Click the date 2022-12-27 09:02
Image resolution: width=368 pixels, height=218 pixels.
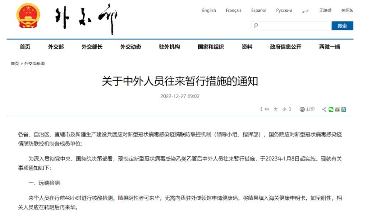180,96
